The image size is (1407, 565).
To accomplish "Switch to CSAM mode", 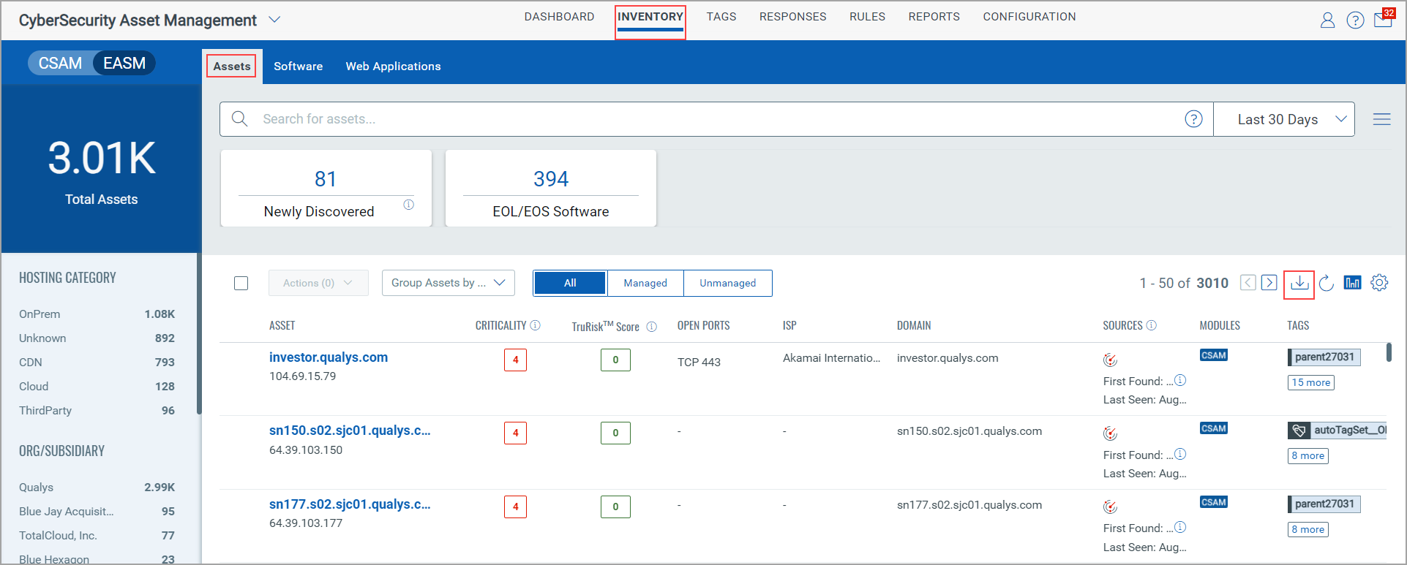I will [x=60, y=63].
